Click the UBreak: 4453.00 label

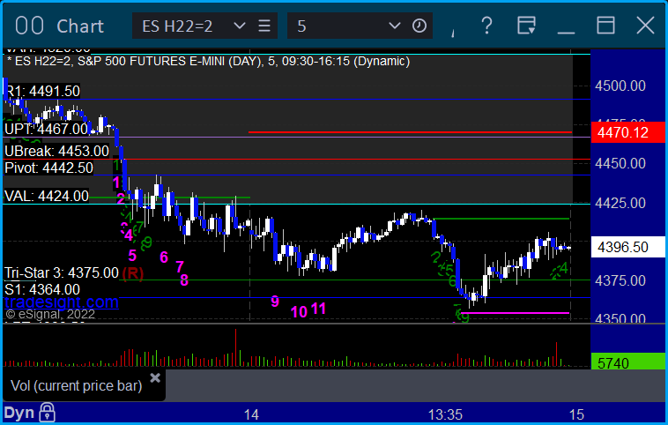[x=56, y=151]
